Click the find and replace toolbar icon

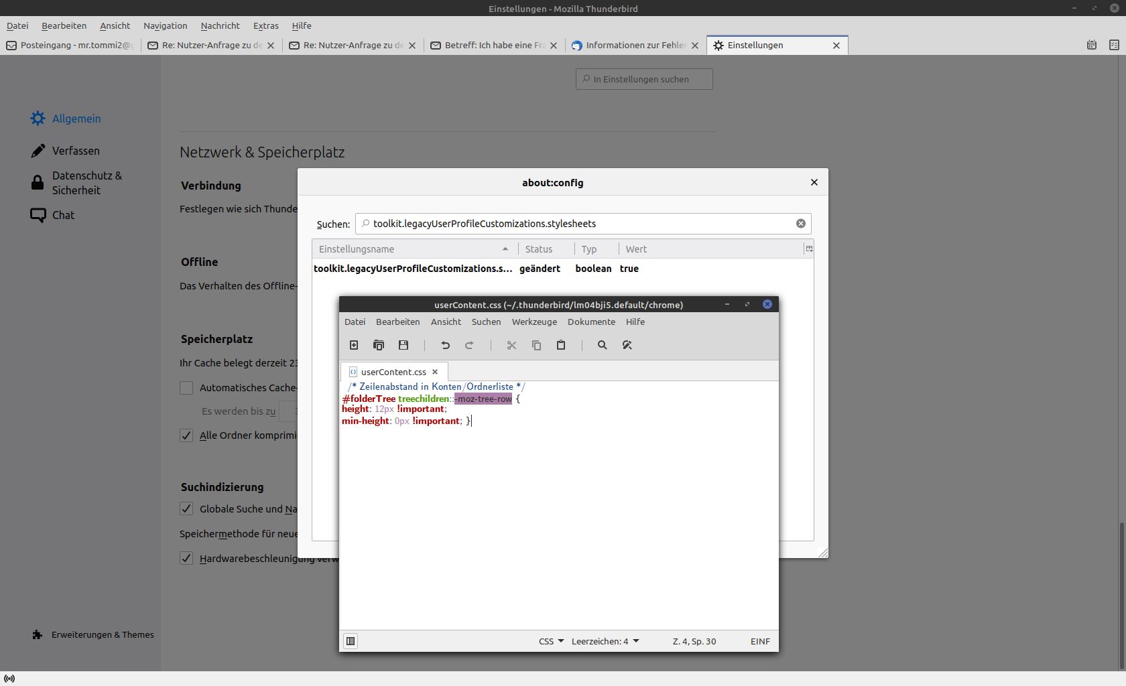627,345
